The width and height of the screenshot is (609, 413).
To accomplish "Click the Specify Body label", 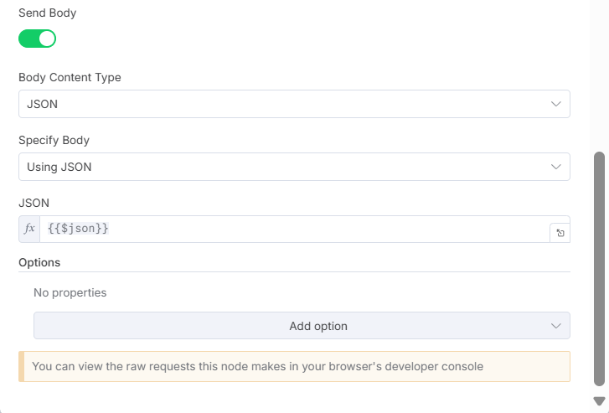I will tap(54, 140).
